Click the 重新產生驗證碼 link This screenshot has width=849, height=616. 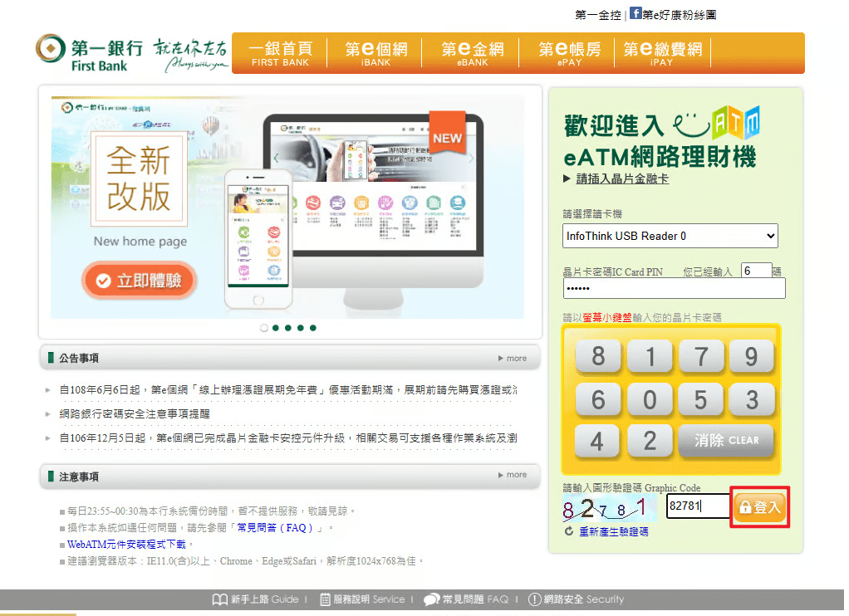pyautogui.click(x=613, y=531)
